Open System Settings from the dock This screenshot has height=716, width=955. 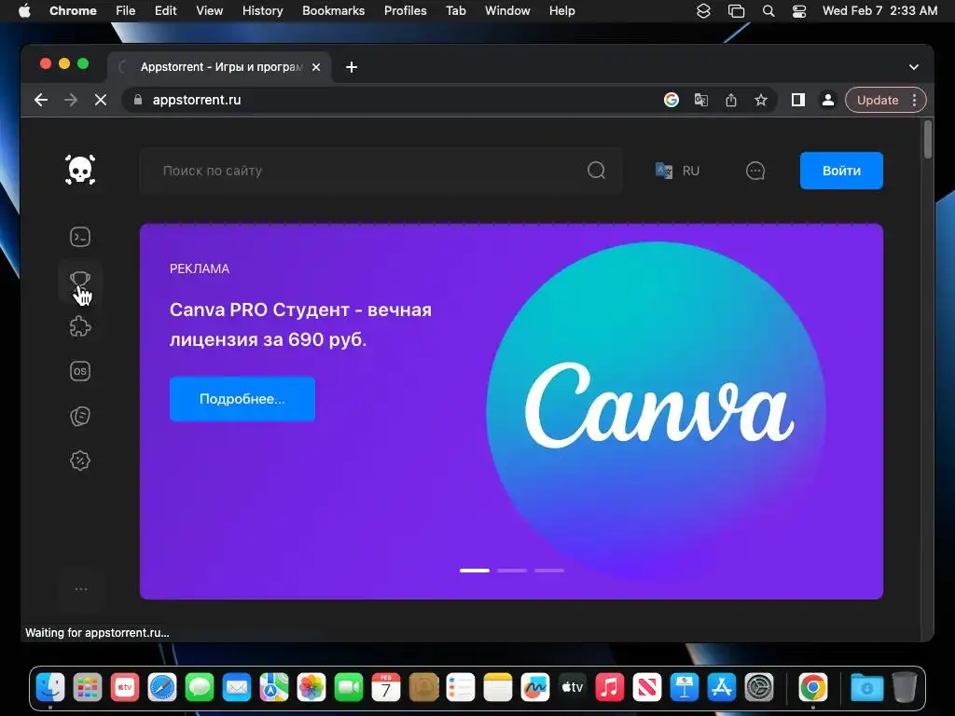tap(759, 688)
